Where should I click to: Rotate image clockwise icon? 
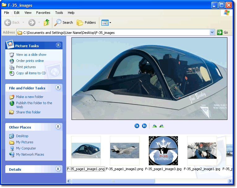[154, 126]
